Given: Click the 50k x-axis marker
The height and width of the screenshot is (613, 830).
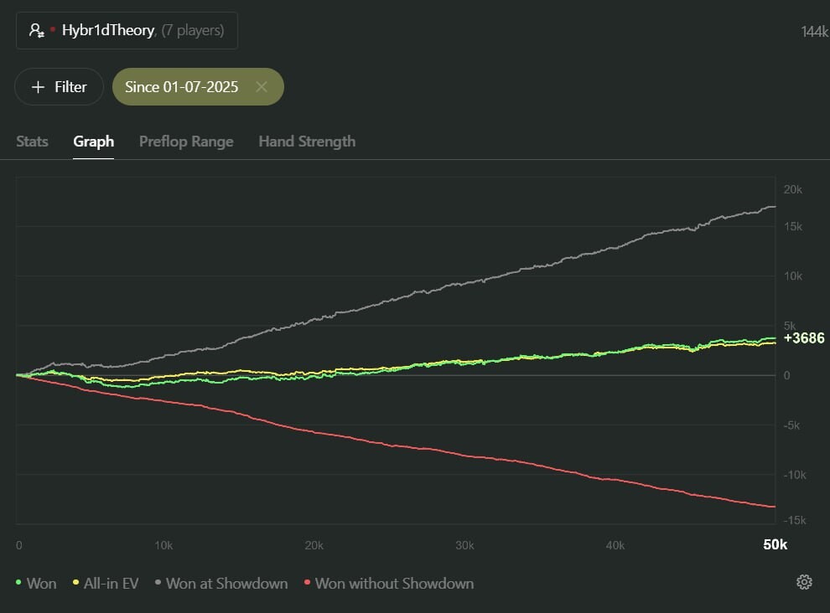Looking at the screenshot, I should point(776,545).
